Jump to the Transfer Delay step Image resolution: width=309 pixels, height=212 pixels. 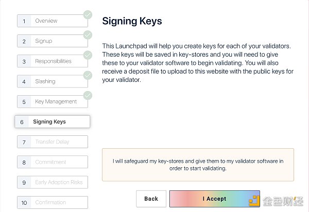[53, 142]
